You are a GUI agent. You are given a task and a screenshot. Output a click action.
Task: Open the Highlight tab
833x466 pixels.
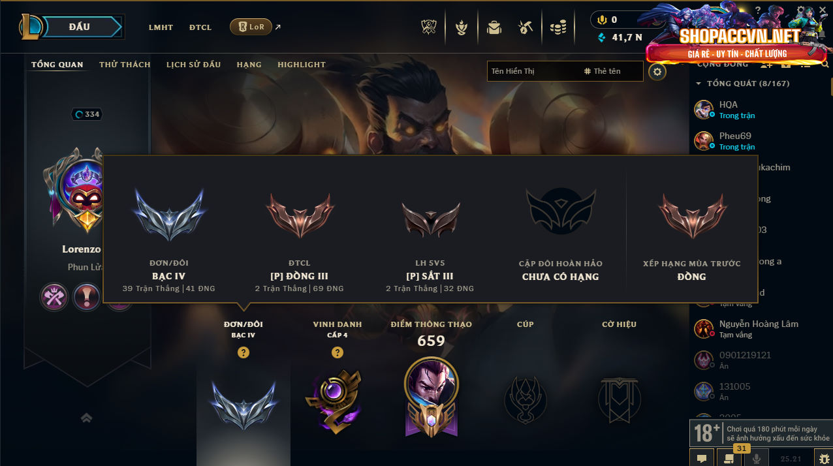[x=302, y=65]
